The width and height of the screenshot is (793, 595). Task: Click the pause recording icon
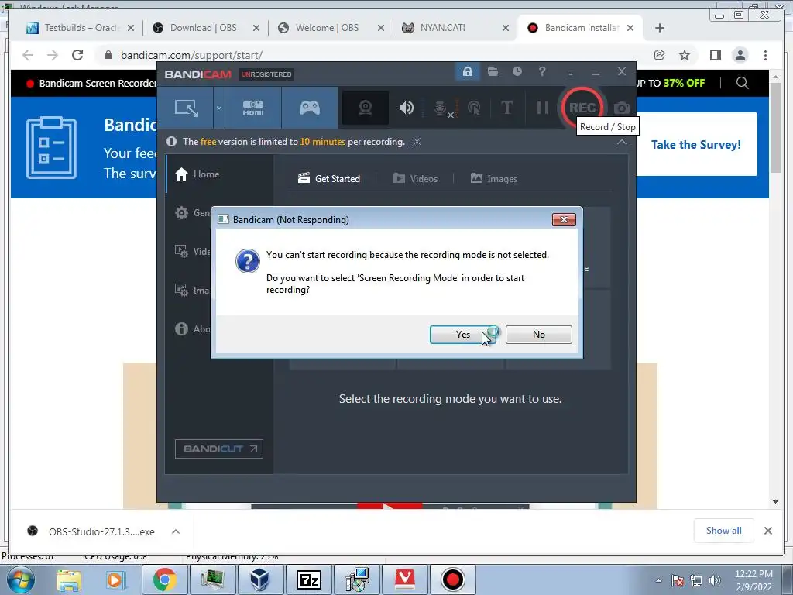[x=542, y=108]
